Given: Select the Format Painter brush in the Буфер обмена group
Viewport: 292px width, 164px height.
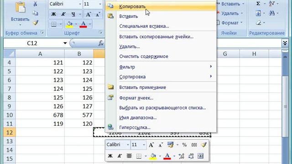Looking at the screenshot, I should point(36,23).
